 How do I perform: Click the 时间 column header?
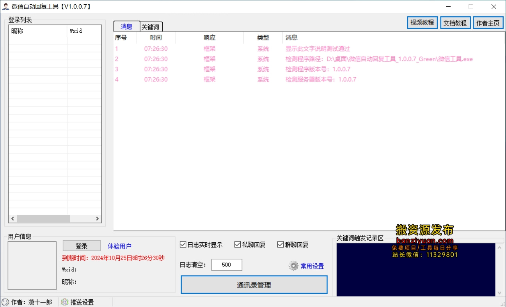pos(156,37)
